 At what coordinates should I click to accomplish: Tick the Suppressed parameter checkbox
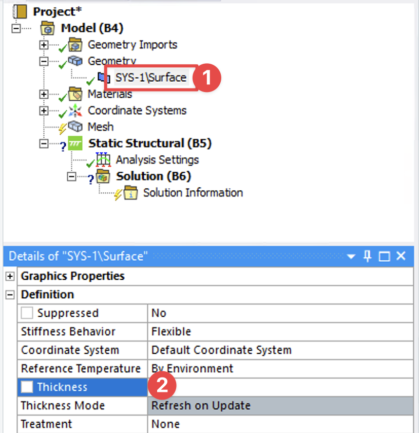coord(27,313)
